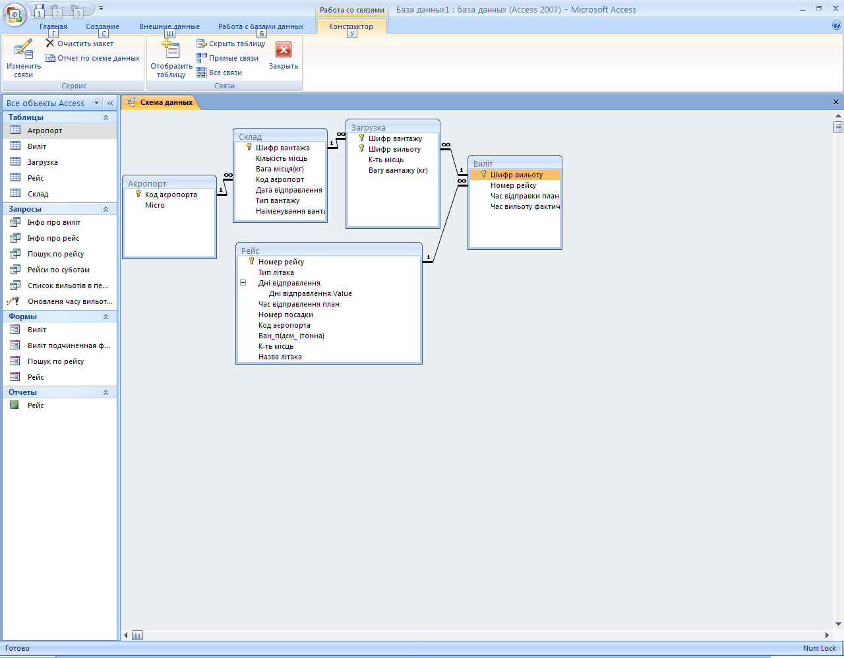Select Аєропорт table in navigation pane
The image size is (844, 658).
coord(59,131)
